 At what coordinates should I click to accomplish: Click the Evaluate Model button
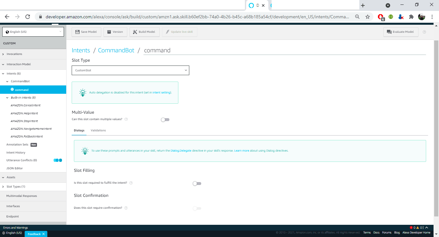click(401, 32)
